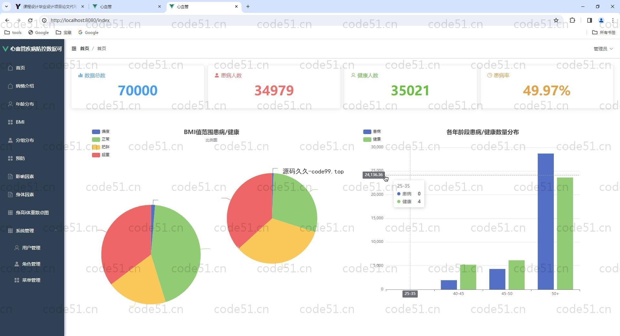Image resolution: width=620 pixels, height=336 pixels.
Task: Toggle the 超重 legend item
Action: [101, 155]
